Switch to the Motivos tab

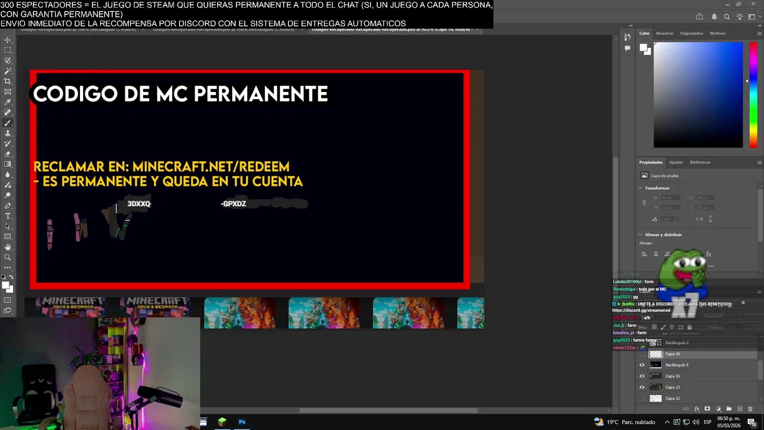pyautogui.click(x=718, y=33)
